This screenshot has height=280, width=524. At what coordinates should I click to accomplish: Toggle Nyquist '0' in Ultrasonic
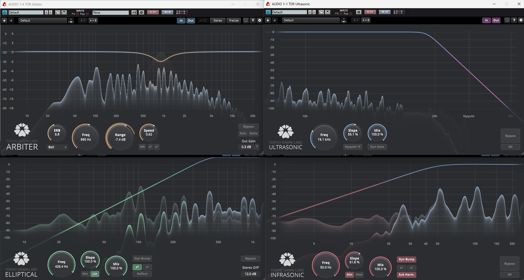click(x=353, y=147)
